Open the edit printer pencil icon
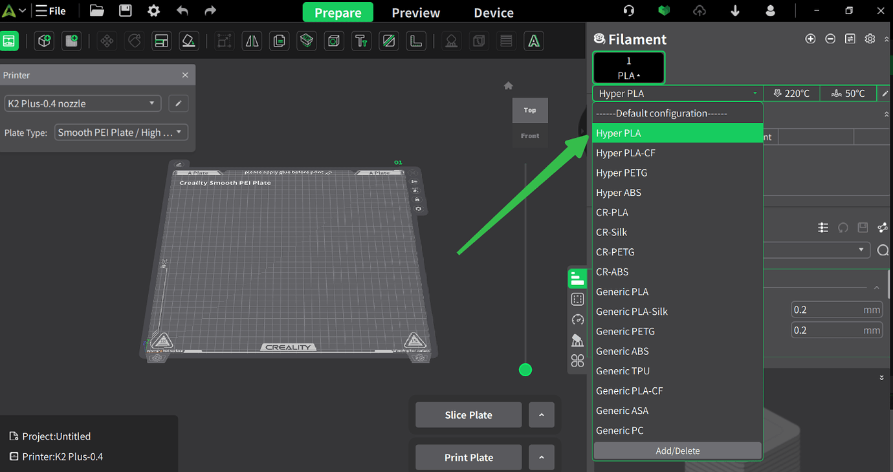This screenshot has height=472, width=893. coord(178,103)
